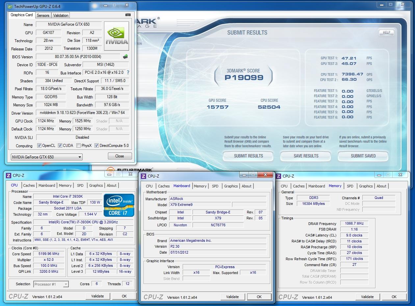Image resolution: width=415 pixels, height=306 pixels.
Task: Click the Intel Core i7 logo badge
Action: click(x=119, y=205)
